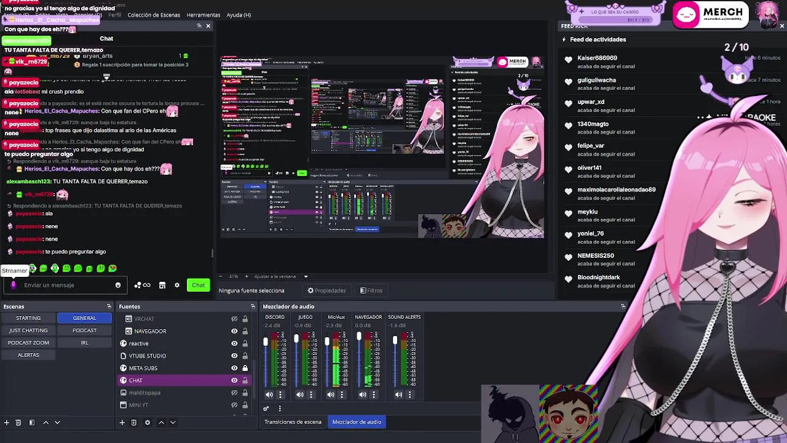Click the purple Streamer microphone icon
The width and height of the screenshot is (787, 443).
pos(14,285)
